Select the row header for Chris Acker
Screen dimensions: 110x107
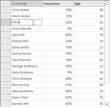[6, 10]
